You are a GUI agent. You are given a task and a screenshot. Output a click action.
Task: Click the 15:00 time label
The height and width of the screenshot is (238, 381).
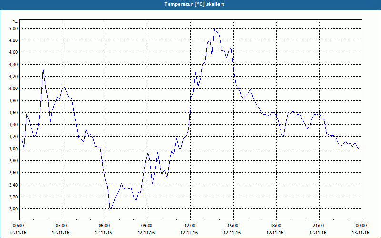click(232, 226)
